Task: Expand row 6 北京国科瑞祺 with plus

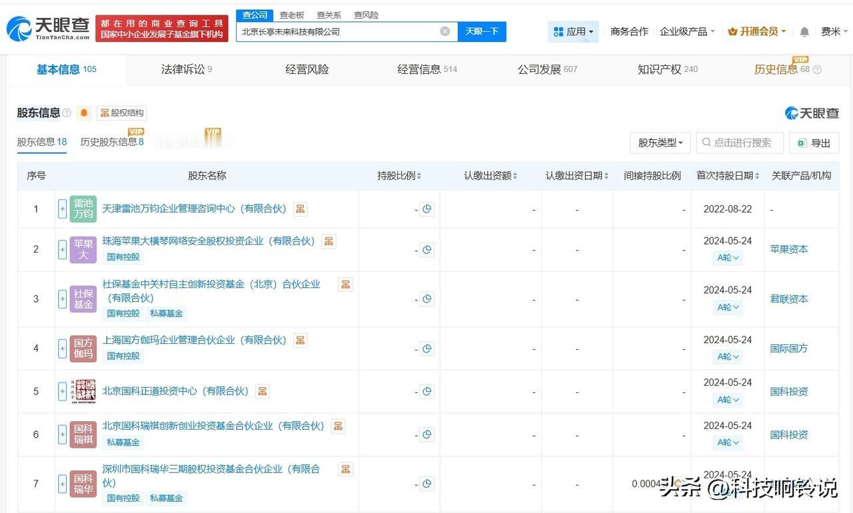Action: pos(63,435)
